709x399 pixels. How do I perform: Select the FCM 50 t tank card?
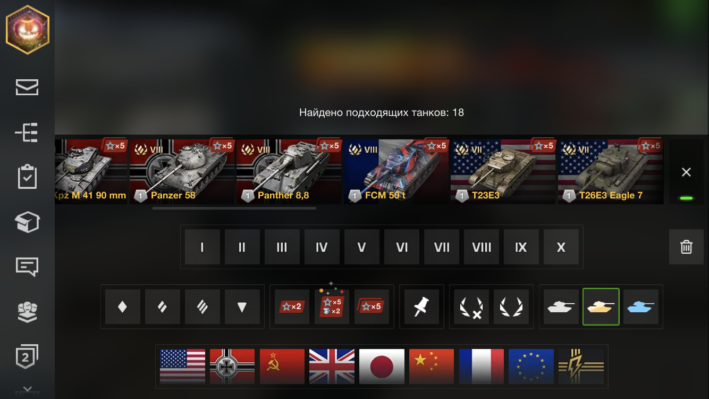(396, 172)
